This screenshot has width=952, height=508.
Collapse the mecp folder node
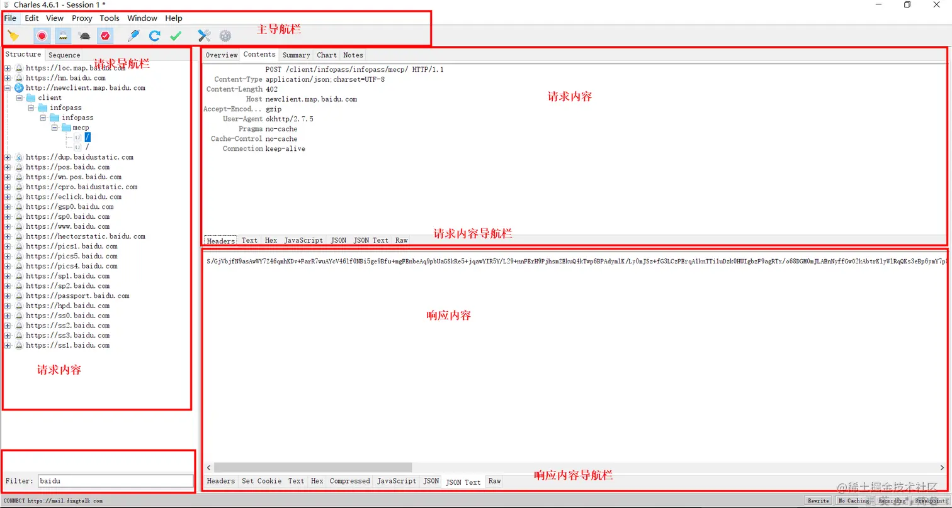(55, 128)
